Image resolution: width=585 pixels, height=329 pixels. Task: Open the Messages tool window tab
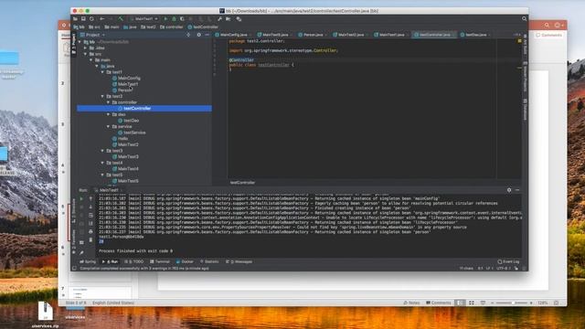tap(239, 262)
